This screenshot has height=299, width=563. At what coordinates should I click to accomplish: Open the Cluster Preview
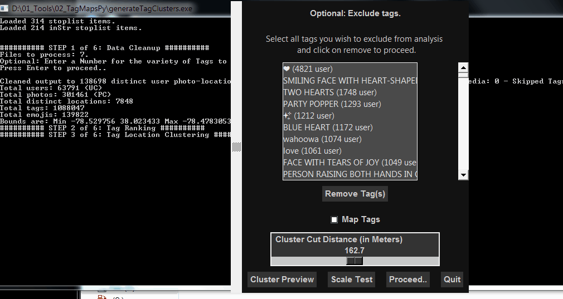click(x=282, y=280)
